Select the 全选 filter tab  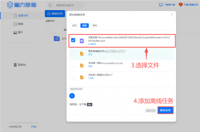pyautogui.click(x=74, y=26)
